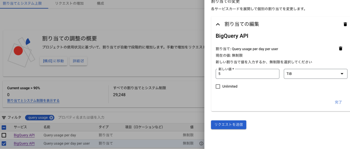The width and height of the screenshot is (350, 149).
Task: Click the 値 column header
Action: point(192,127)
